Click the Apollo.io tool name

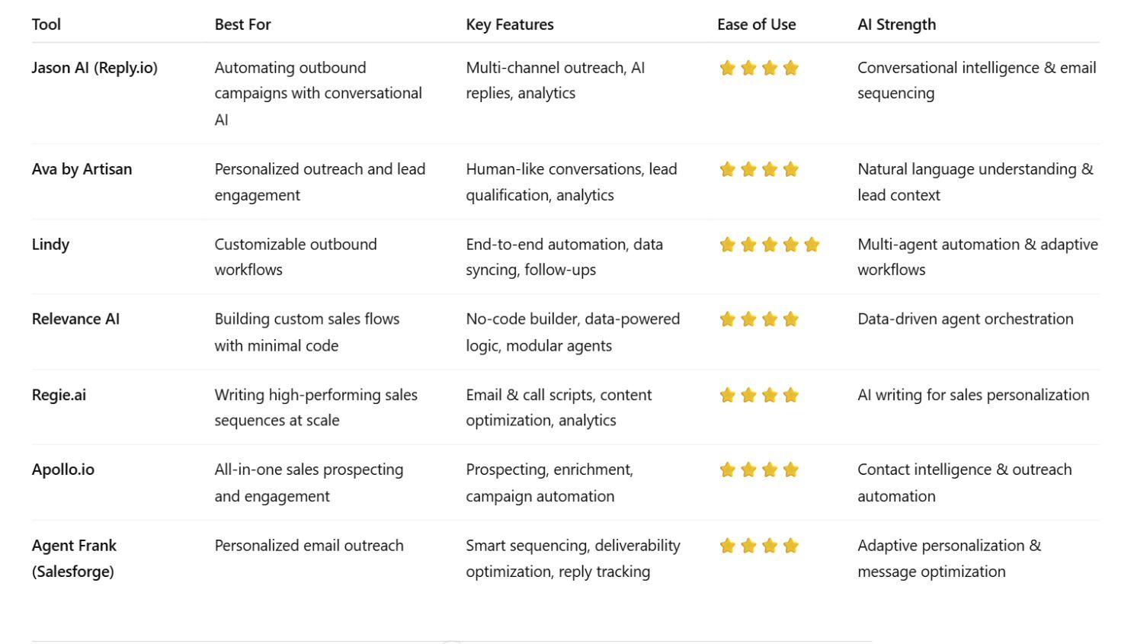[x=63, y=470]
